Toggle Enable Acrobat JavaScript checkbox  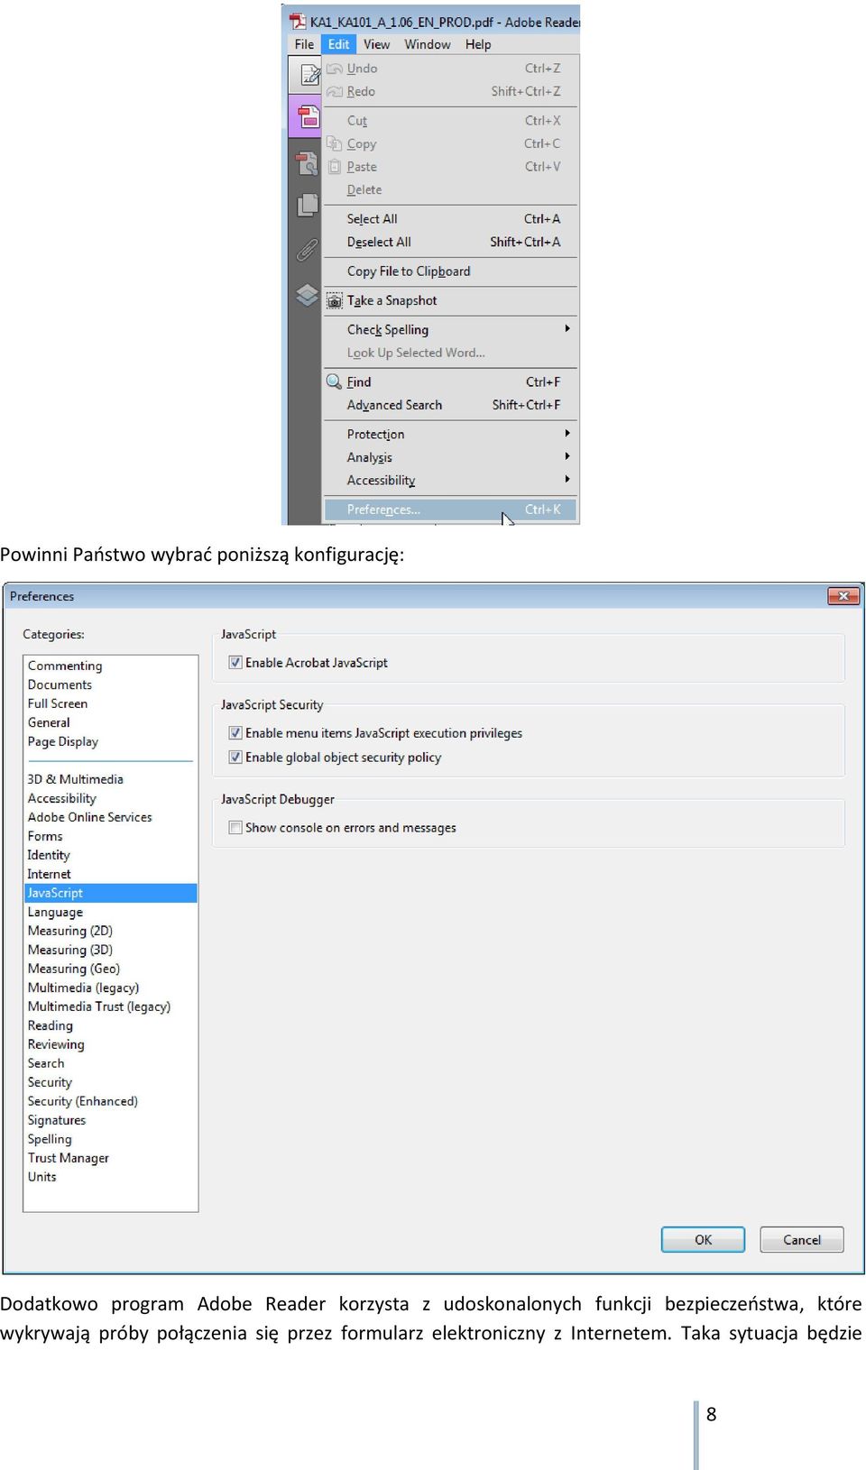[x=235, y=663]
